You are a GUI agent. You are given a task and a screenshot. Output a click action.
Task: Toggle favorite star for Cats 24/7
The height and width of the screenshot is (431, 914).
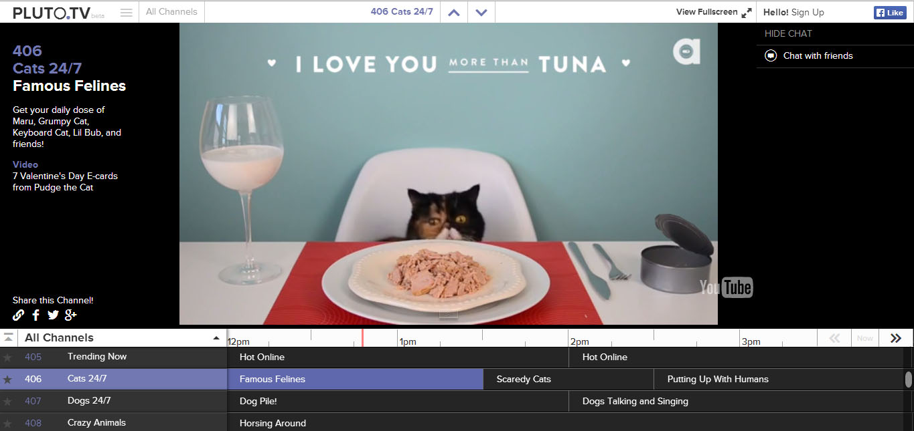click(8, 380)
